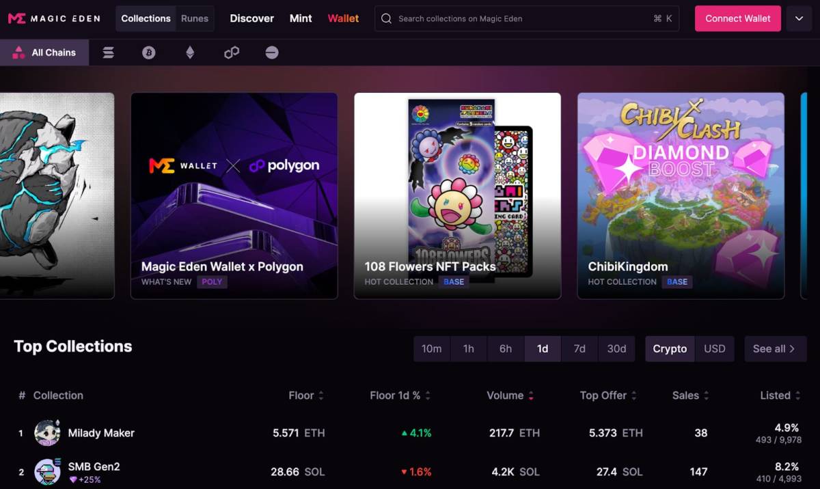Open See all collections link
820x489 pixels.
776,348
